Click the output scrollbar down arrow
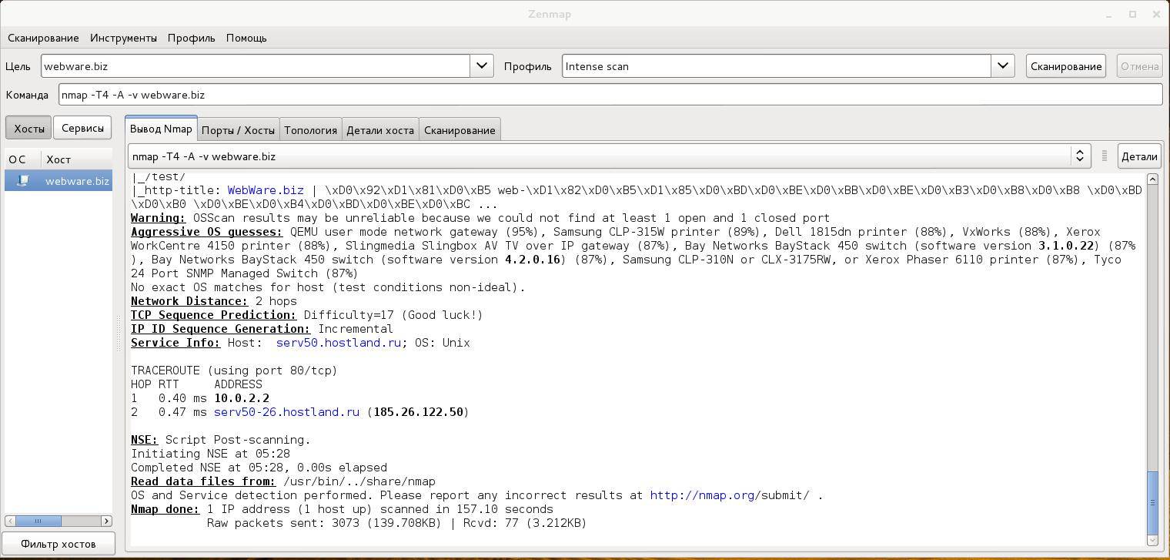This screenshot has height=560, width=1170. 1152,540
